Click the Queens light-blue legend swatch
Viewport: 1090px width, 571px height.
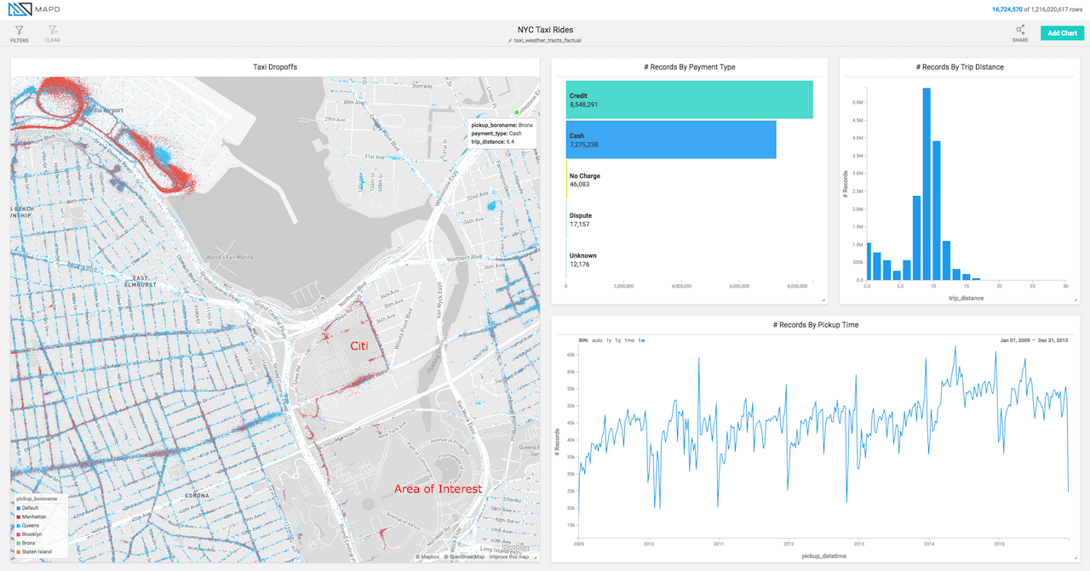tap(18, 526)
